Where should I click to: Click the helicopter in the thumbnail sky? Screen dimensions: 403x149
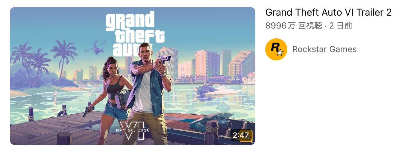(95, 48)
